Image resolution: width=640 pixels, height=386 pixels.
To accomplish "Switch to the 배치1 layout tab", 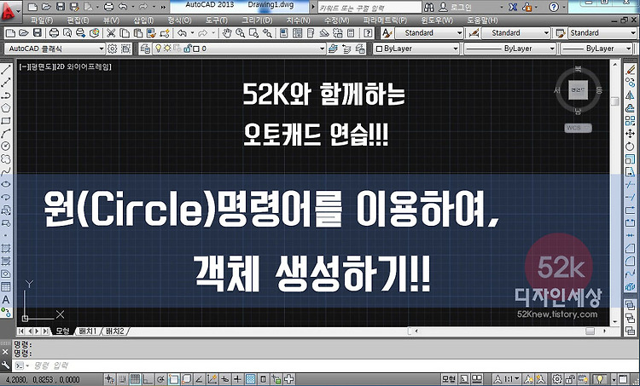I will (88, 331).
